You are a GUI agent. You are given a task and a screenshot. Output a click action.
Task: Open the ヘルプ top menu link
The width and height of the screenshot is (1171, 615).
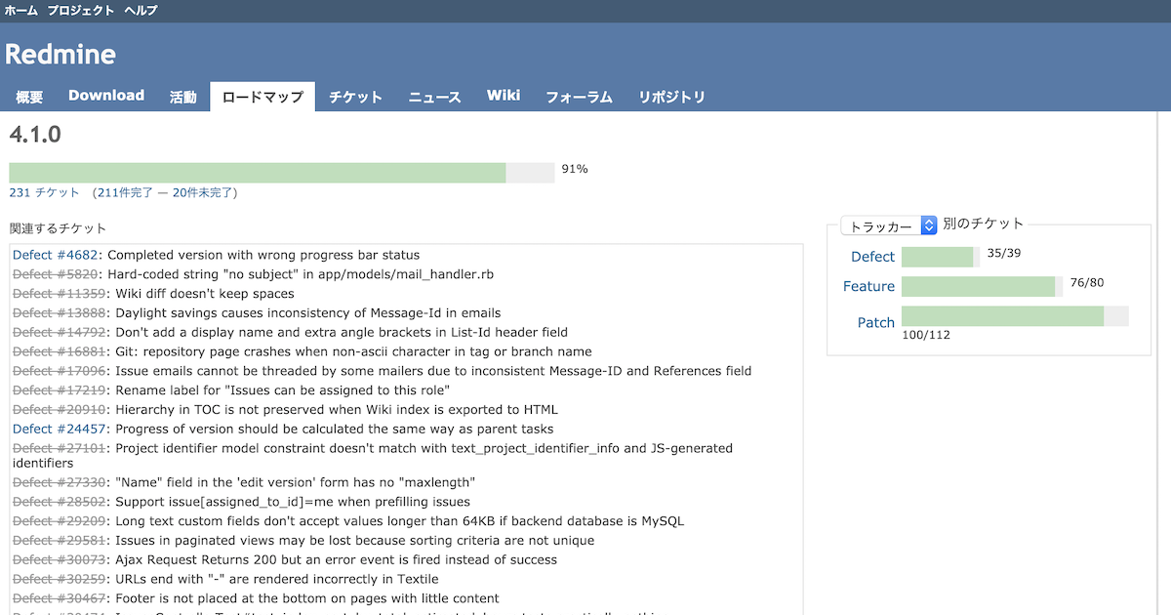[x=141, y=11]
